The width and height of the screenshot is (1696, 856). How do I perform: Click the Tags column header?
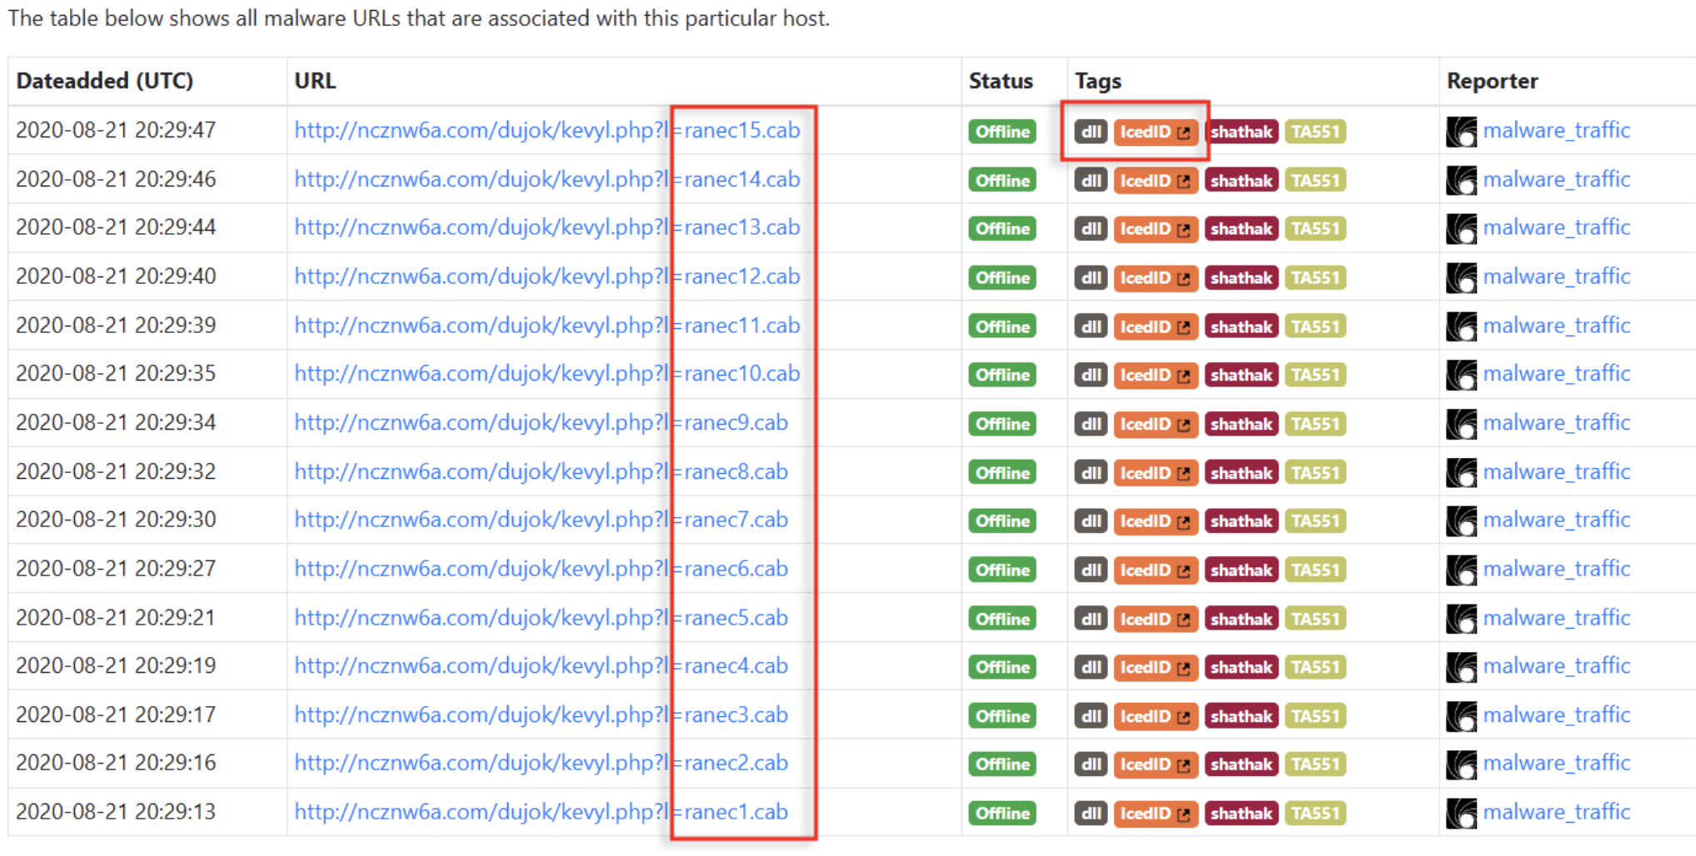[1098, 81]
